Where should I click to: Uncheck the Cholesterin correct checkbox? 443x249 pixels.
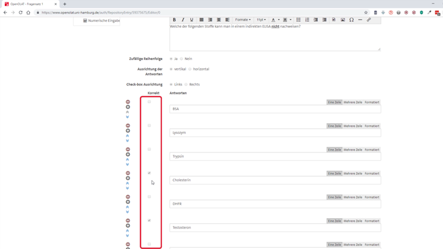pos(149,173)
